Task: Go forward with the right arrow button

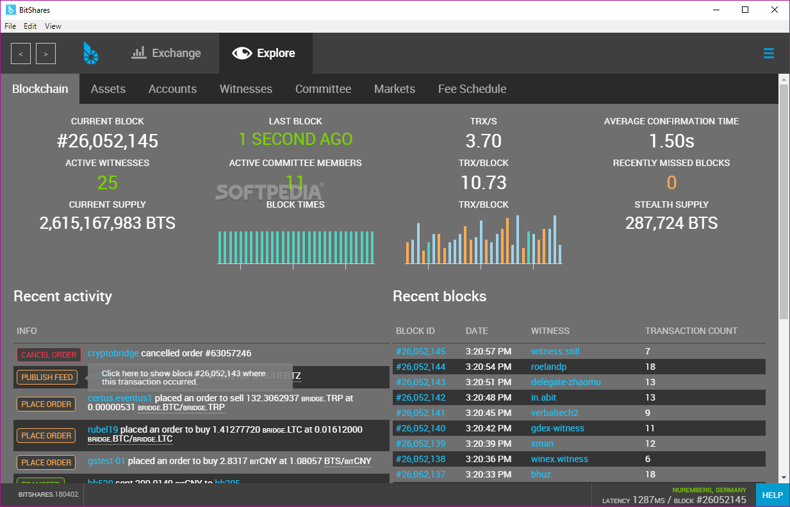Action: coord(45,54)
